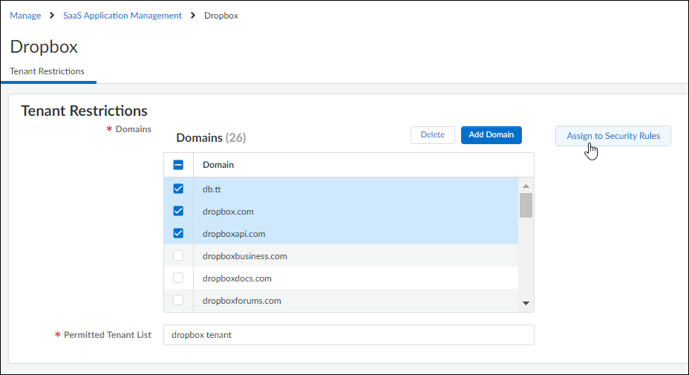689x375 pixels.
Task: Go to Manage breadcrumb link
Action: point(25,16)
